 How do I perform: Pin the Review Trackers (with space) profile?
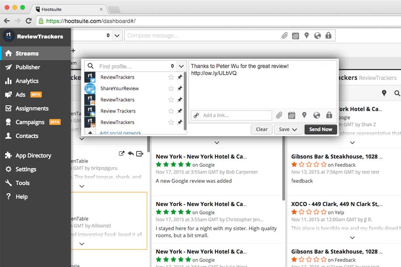pos(180,111)
